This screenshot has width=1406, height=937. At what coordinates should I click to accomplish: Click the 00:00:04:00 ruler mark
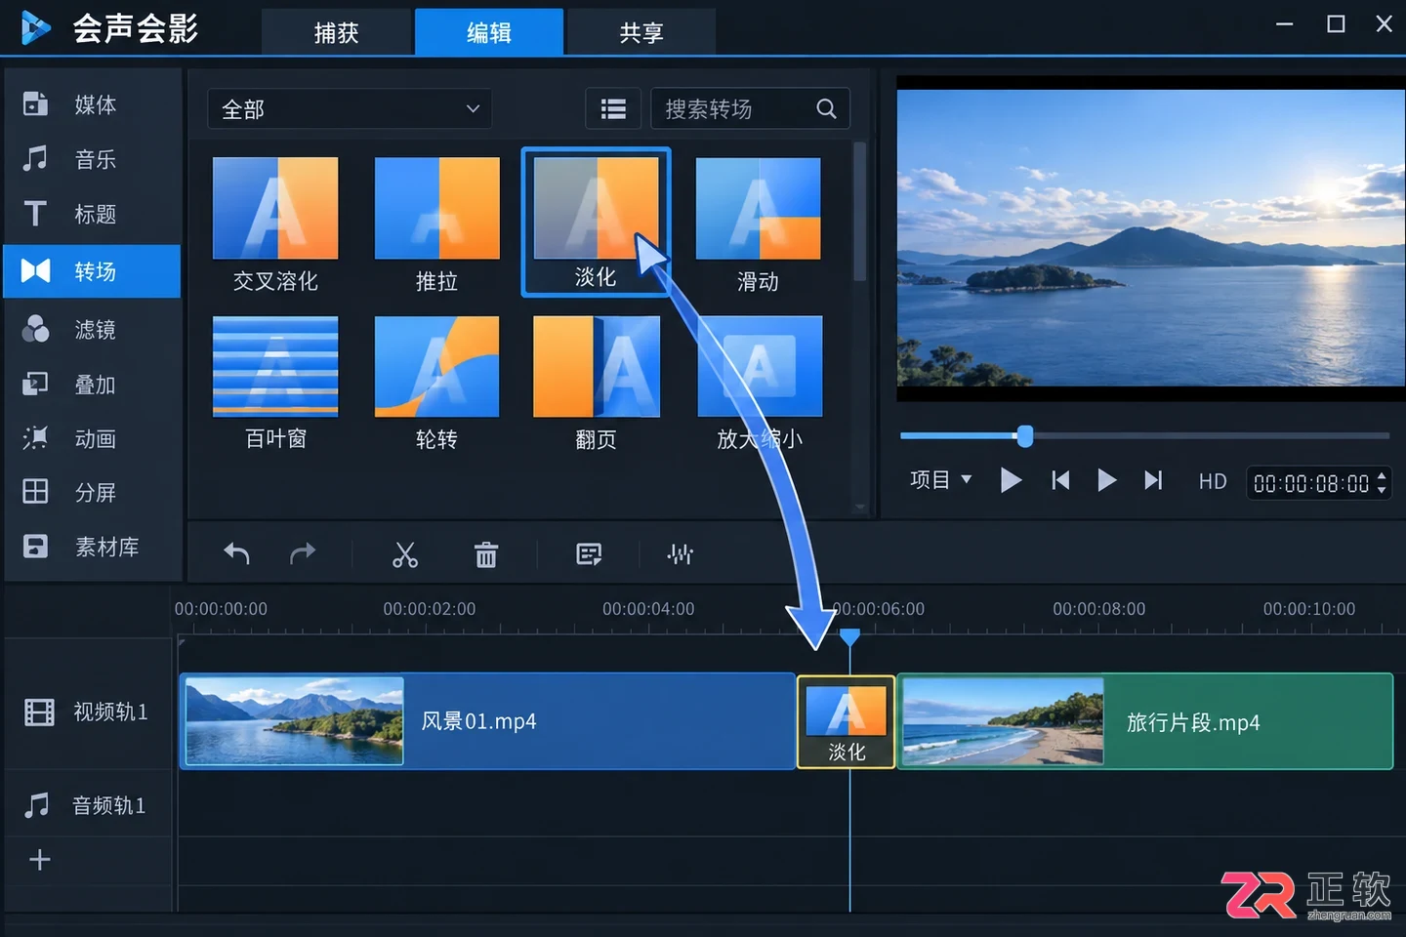(648, 609)
